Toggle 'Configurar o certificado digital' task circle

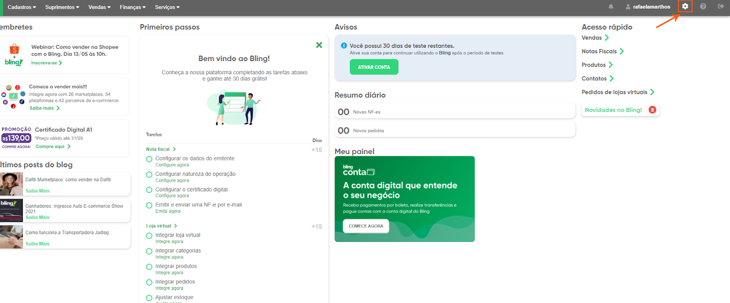149,190
